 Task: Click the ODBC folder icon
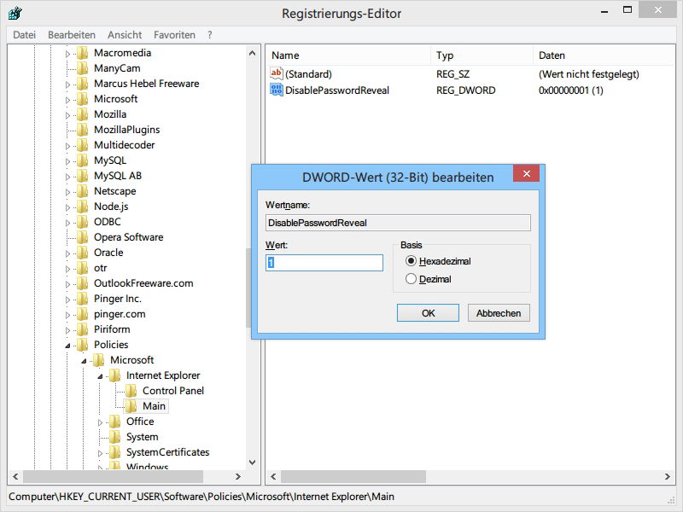pyautogui.click(x=82, y=222)
